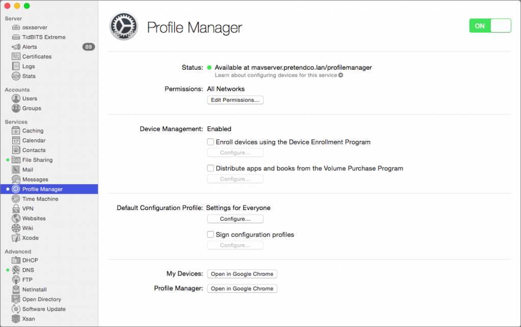Click Configure under Sign configuration profiles

(235, 245)
